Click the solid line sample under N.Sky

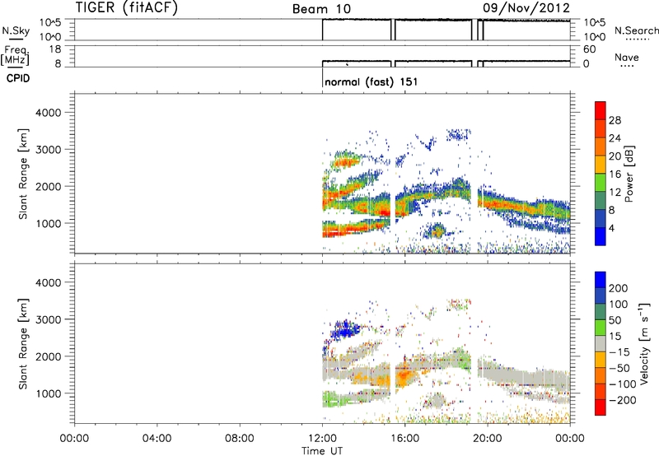click(16, 40)
